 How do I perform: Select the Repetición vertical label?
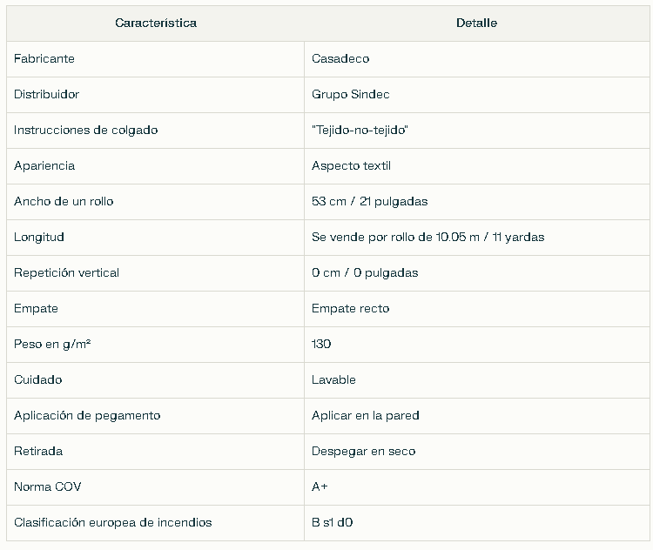(x=67, y=273)
